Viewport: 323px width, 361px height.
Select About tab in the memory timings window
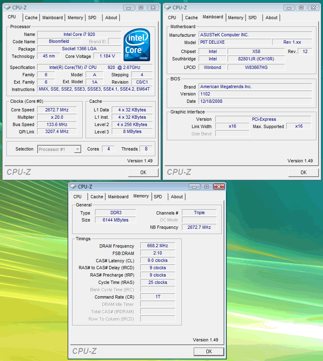coord(177,197)
